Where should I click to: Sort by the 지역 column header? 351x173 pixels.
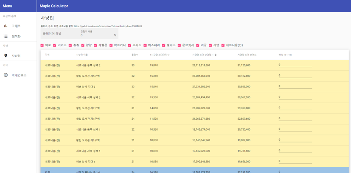[47, 55]
